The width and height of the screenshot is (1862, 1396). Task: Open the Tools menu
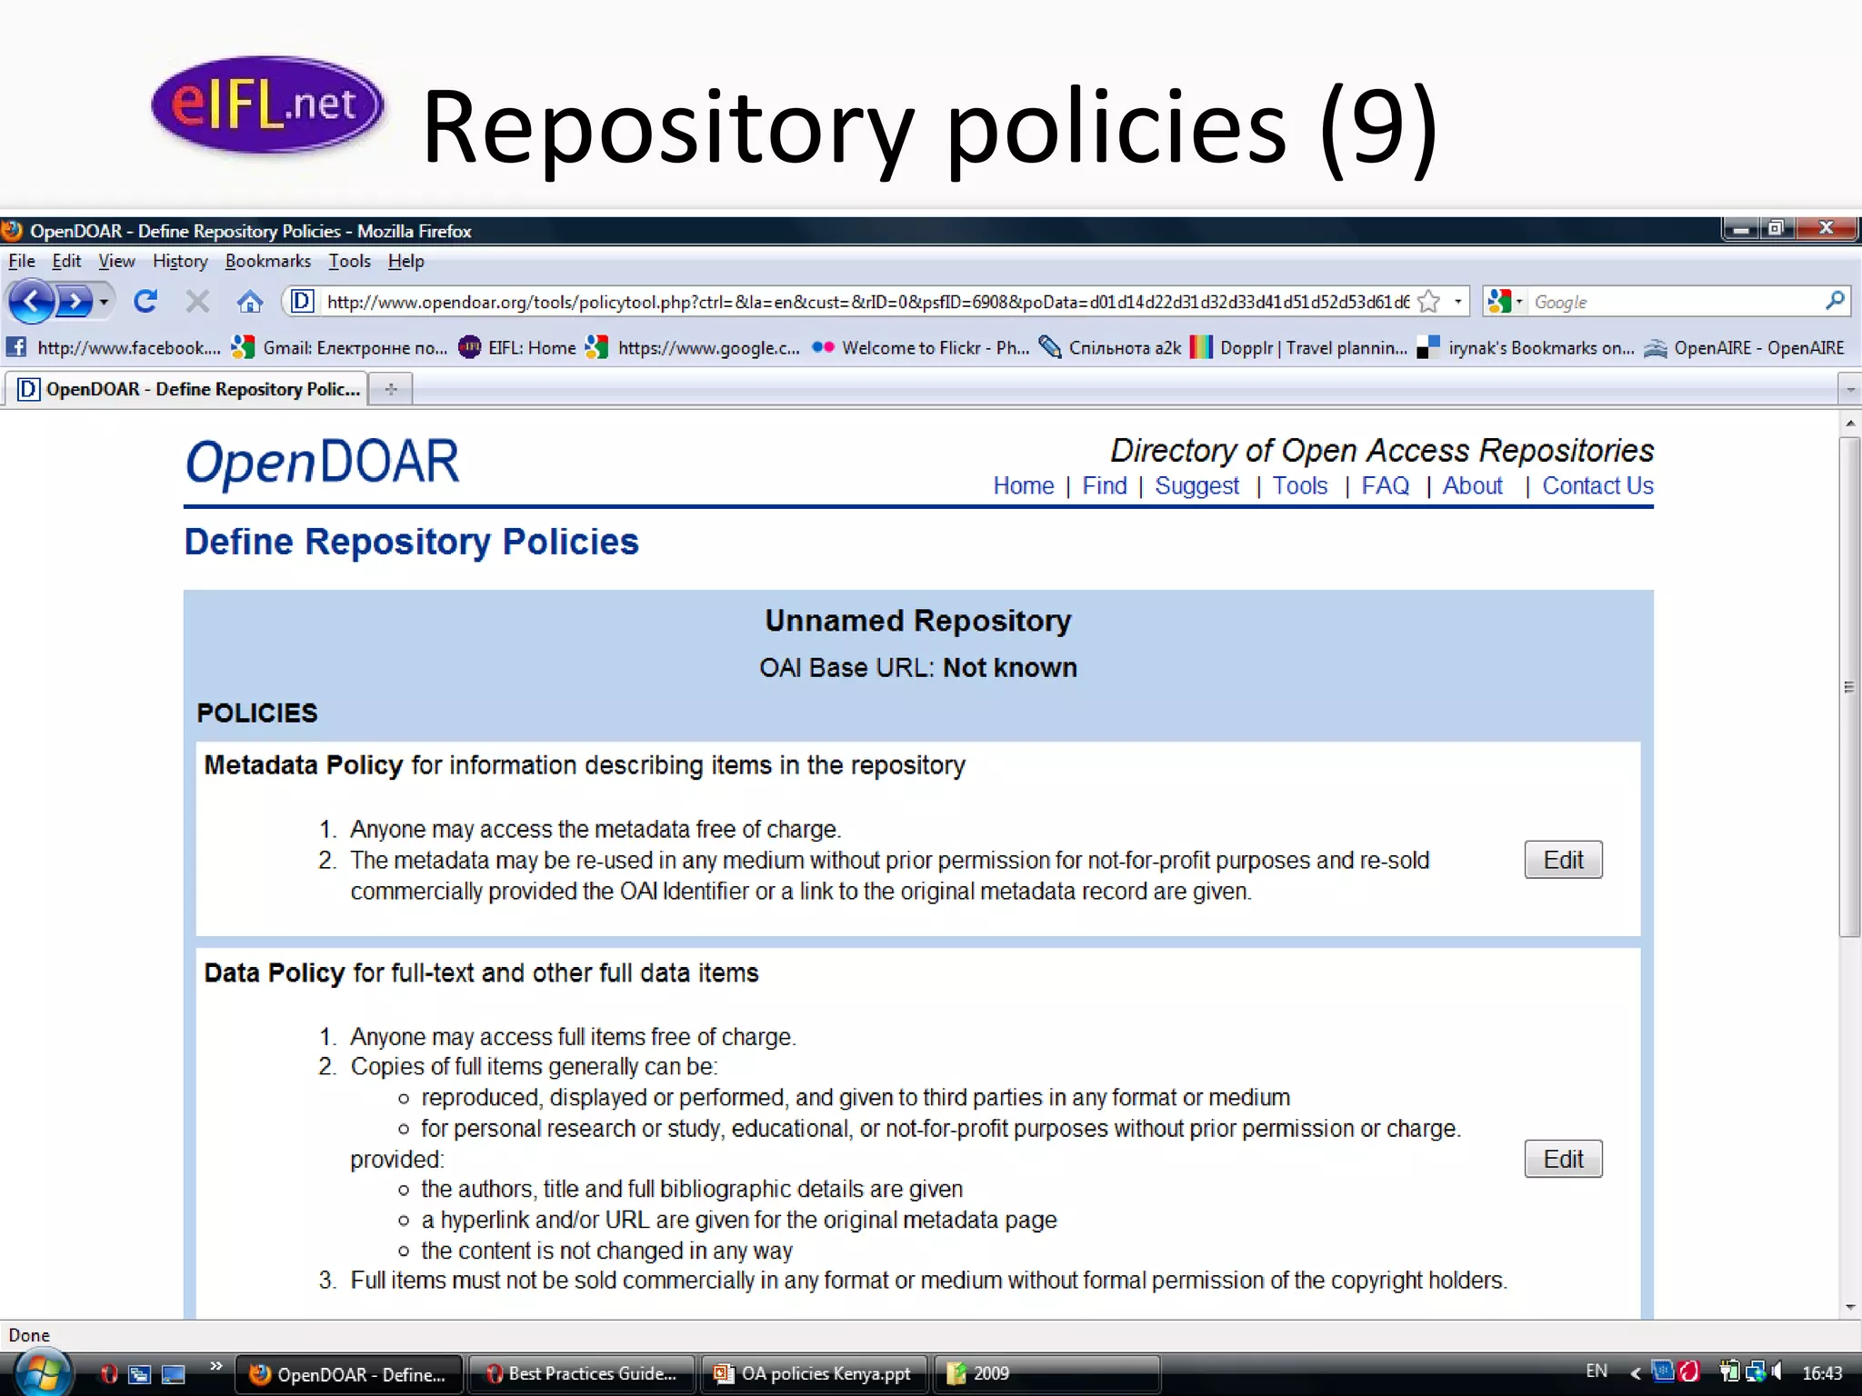point(349,262)
